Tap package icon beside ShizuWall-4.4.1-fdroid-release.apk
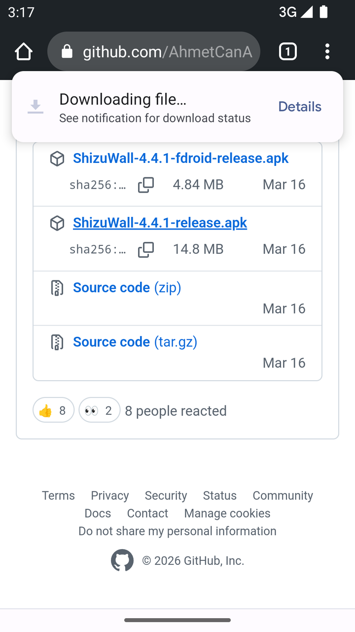355x632 pixels. click(x=57, y=159)
